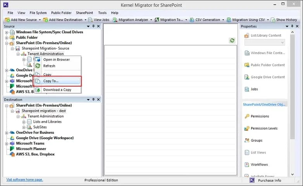This screenshot has width=303, height=186.
Task: Choose Copy To... from context menu
Action: 58,81
